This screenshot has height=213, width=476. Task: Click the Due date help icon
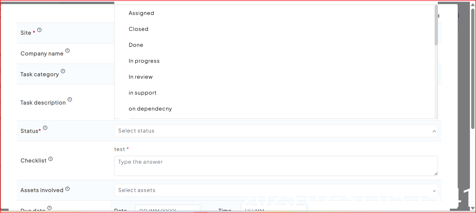(x=49, y=208)
